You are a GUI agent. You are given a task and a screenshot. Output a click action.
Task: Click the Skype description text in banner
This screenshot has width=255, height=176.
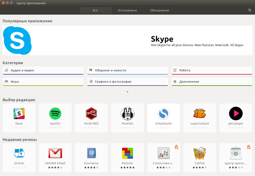point(197,45)
